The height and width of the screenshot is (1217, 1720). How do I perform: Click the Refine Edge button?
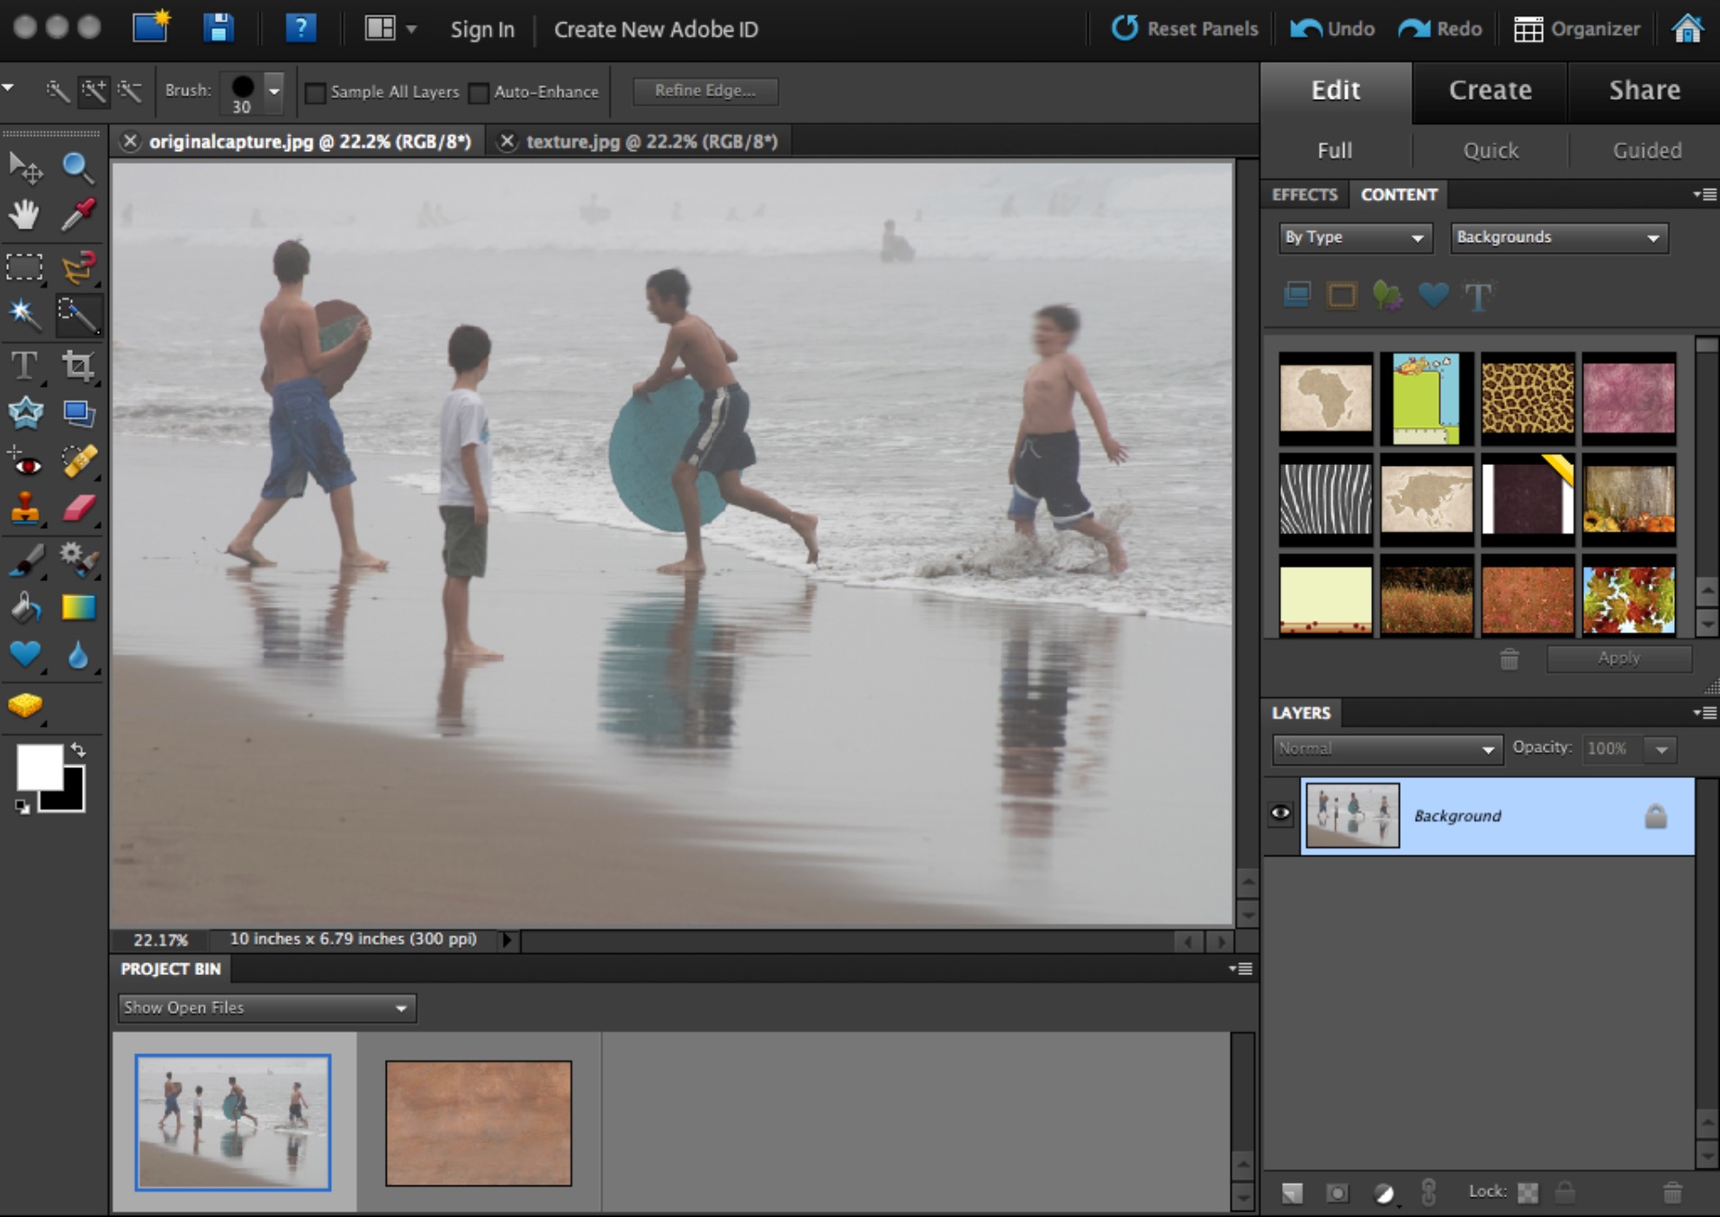pyautogui.click(x=705, y=91)
